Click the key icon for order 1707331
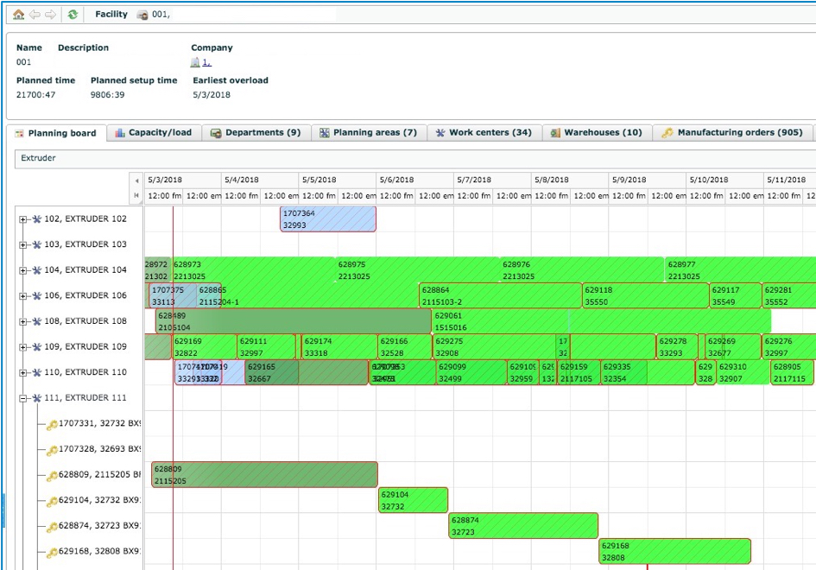 (x=52, y=425)
